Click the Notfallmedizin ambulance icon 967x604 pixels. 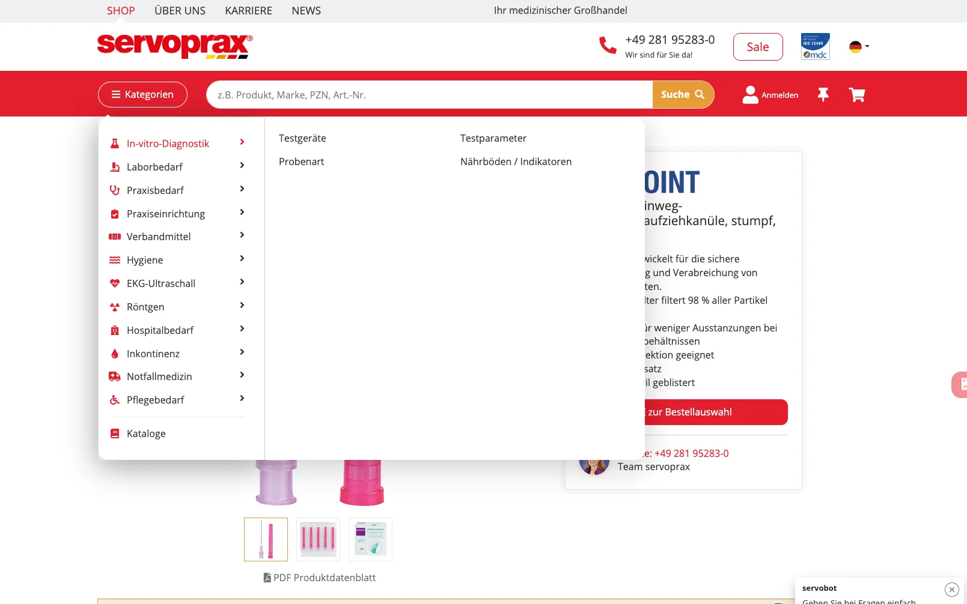(115, 376)
